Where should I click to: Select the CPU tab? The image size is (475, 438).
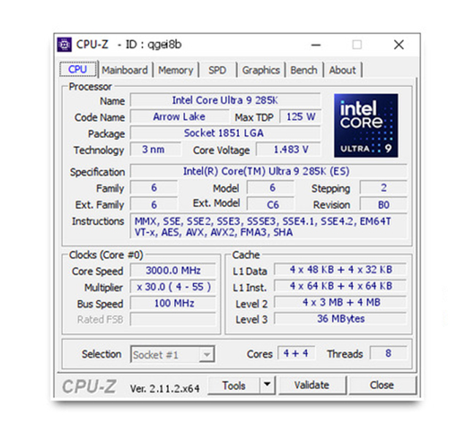(78, 69)
